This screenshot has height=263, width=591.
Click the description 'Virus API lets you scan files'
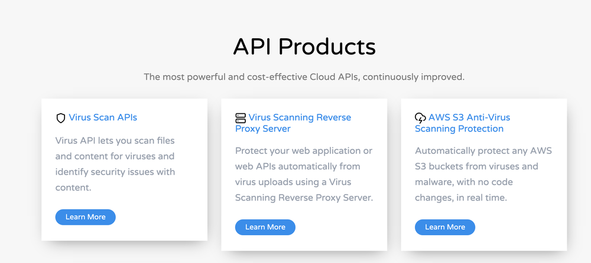pyautogui.click(x=115, y=164)
